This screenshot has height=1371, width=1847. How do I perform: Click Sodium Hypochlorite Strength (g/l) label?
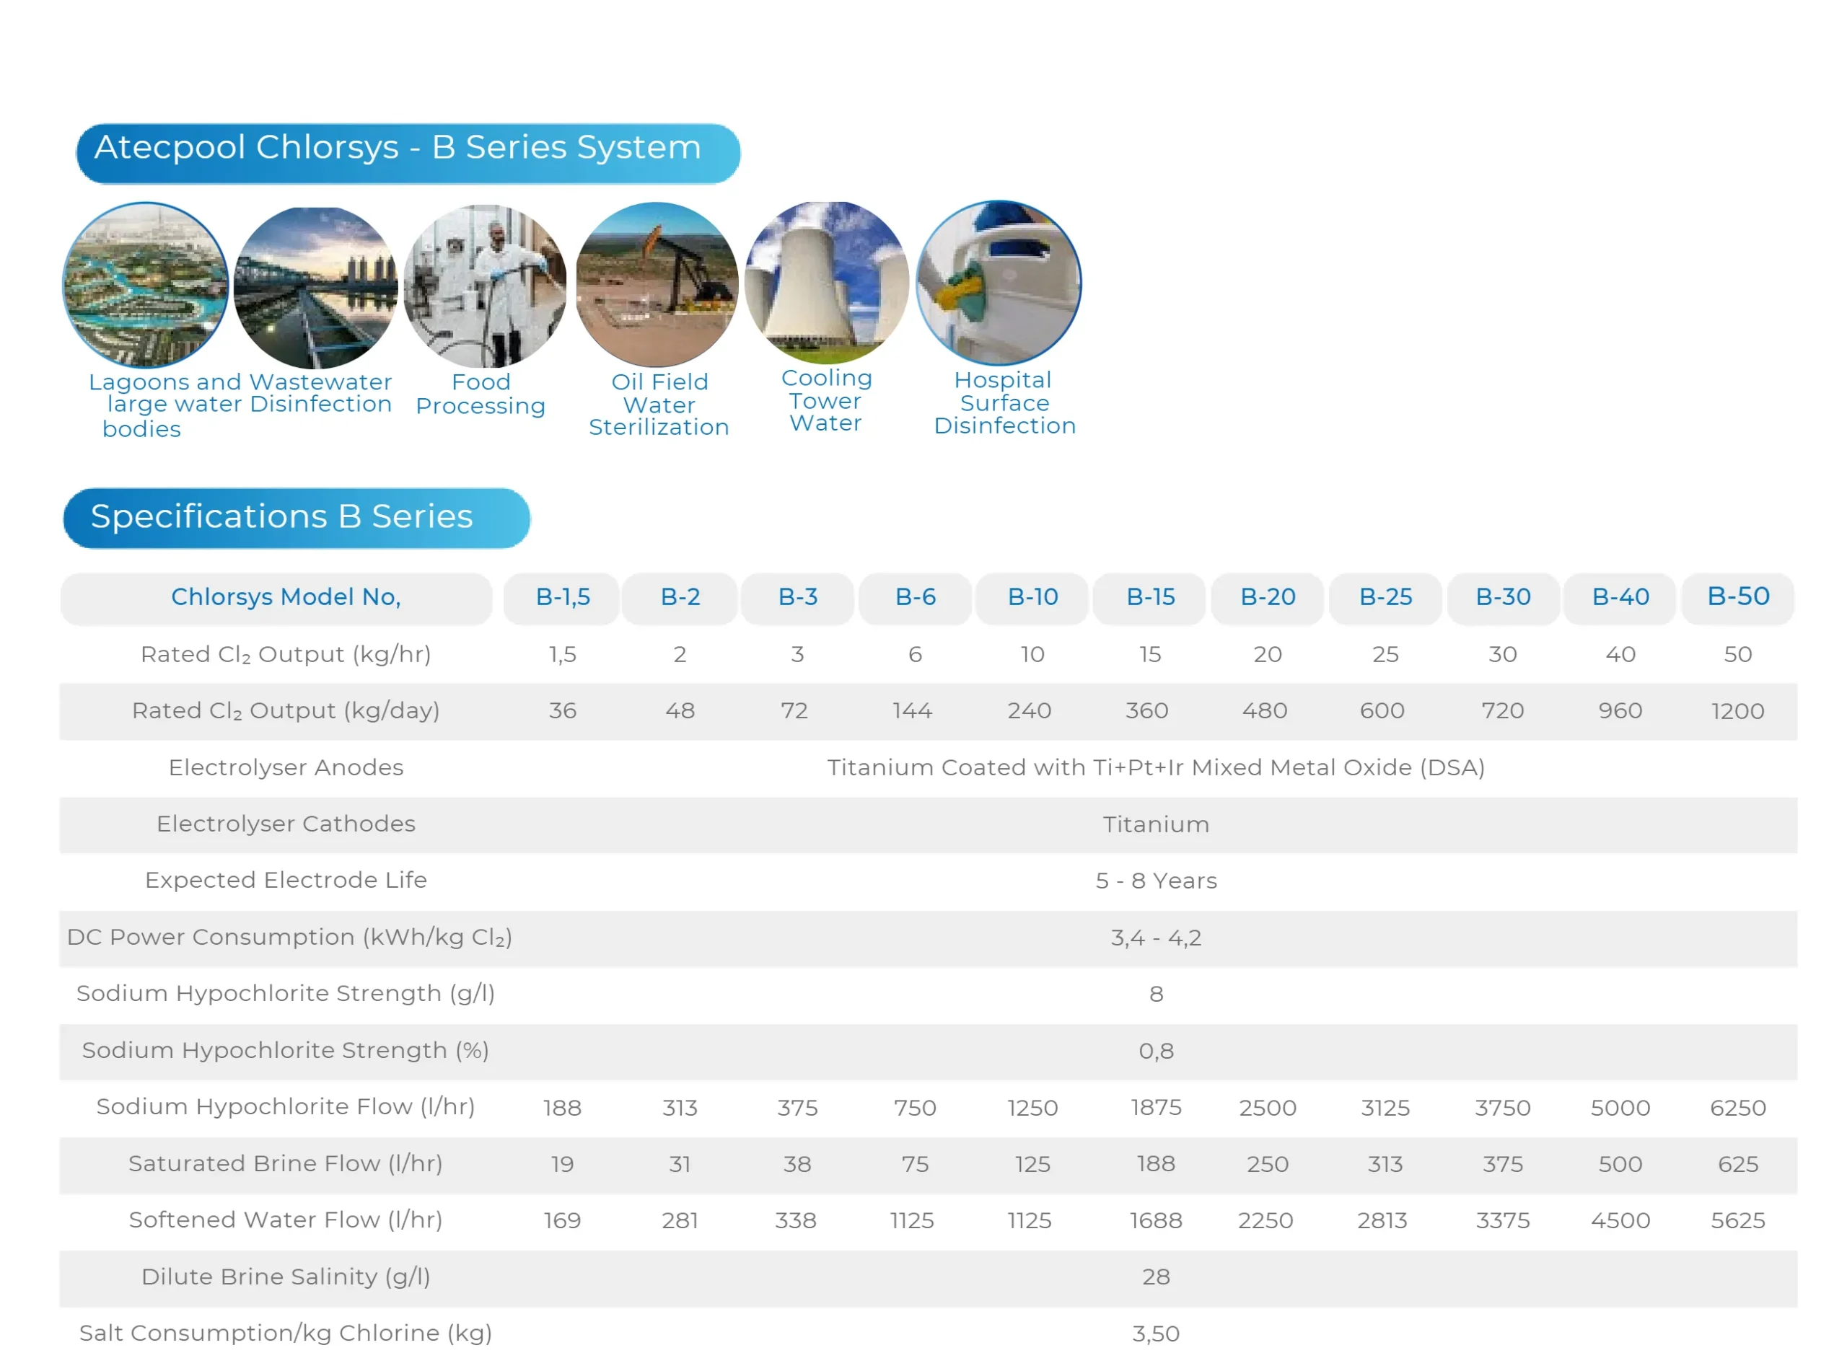(x=286, y=995)
